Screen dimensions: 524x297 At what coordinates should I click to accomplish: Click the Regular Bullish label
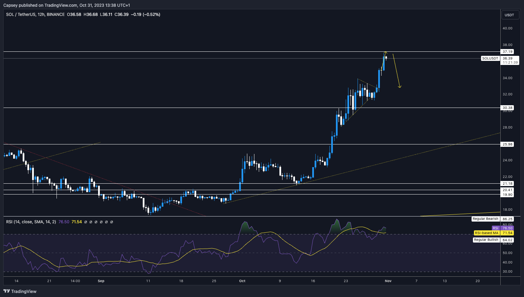[x=486, y=240]
